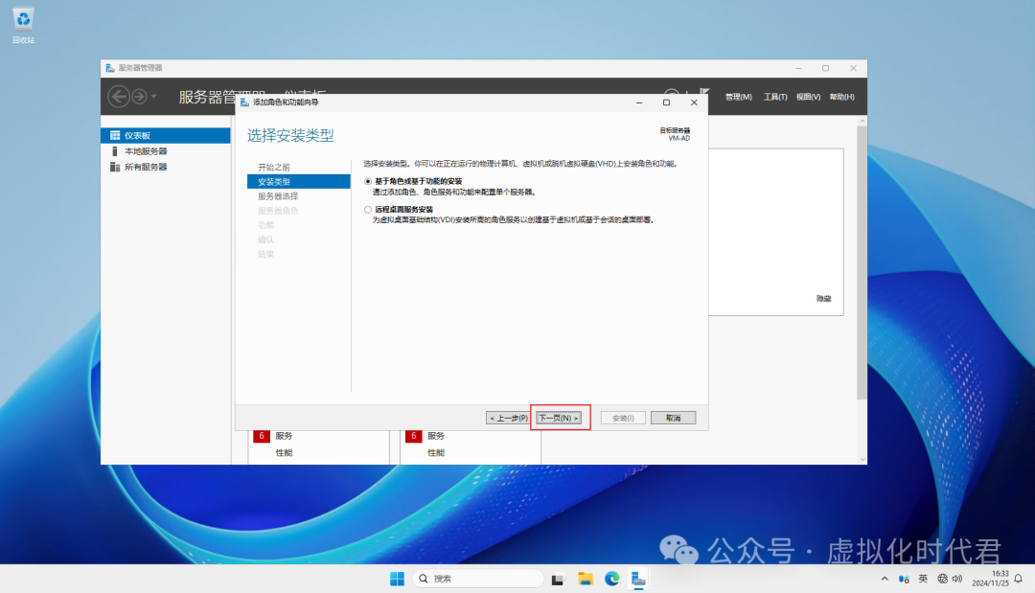This screenshot has height=593, width=1035.
Task: Open Task View from the taskbar
Action: (558, 579)
